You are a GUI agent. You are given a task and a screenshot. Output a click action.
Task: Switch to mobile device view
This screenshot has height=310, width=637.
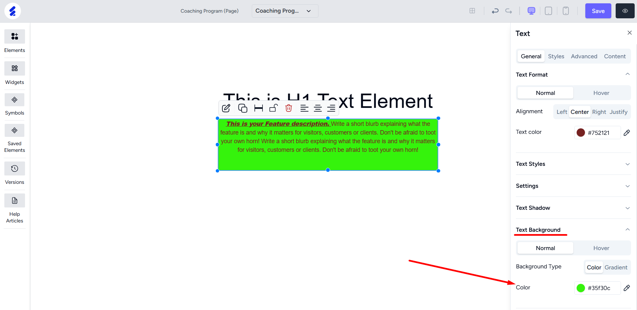566,11
